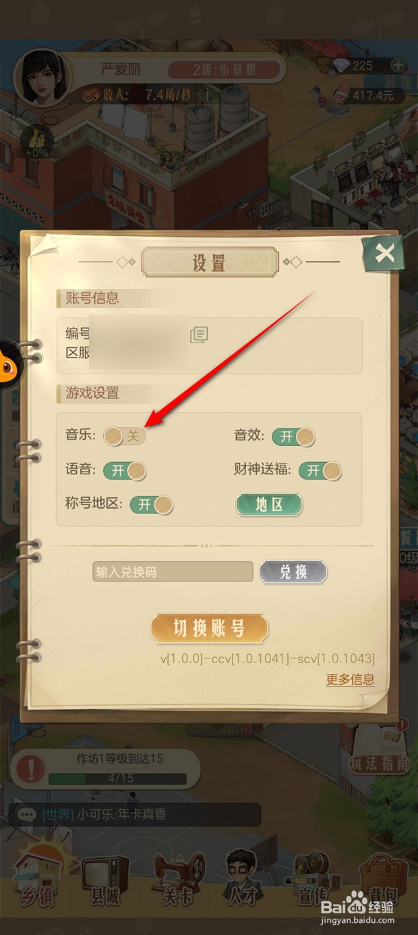This screenshot has width=418, height=935.
Task: Close the settings panel with X
Action: [x=384, y=253]
